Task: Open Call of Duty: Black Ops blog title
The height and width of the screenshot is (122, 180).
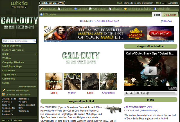Action: coord(138,107)
